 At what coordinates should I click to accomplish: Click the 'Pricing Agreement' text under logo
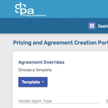tap(34, 15)
